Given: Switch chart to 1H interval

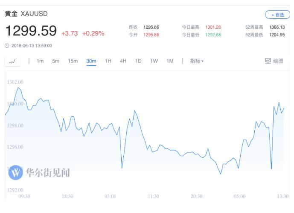Looking at the screenshot, I should pyautogui.click(x=108, y=61).
